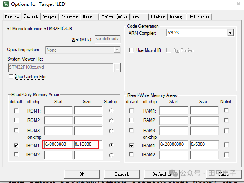Click the RAM1 Start address field
The image size is (244, 183).
[174, 110]
